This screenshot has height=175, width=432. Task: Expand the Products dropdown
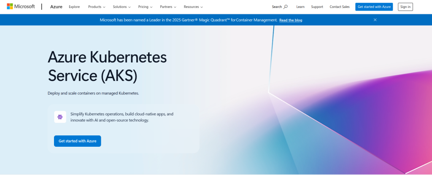tap(97, 7)
